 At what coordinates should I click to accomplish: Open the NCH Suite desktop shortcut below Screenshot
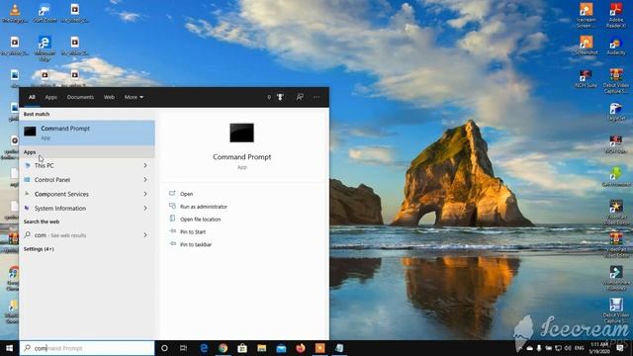point(586,79)
